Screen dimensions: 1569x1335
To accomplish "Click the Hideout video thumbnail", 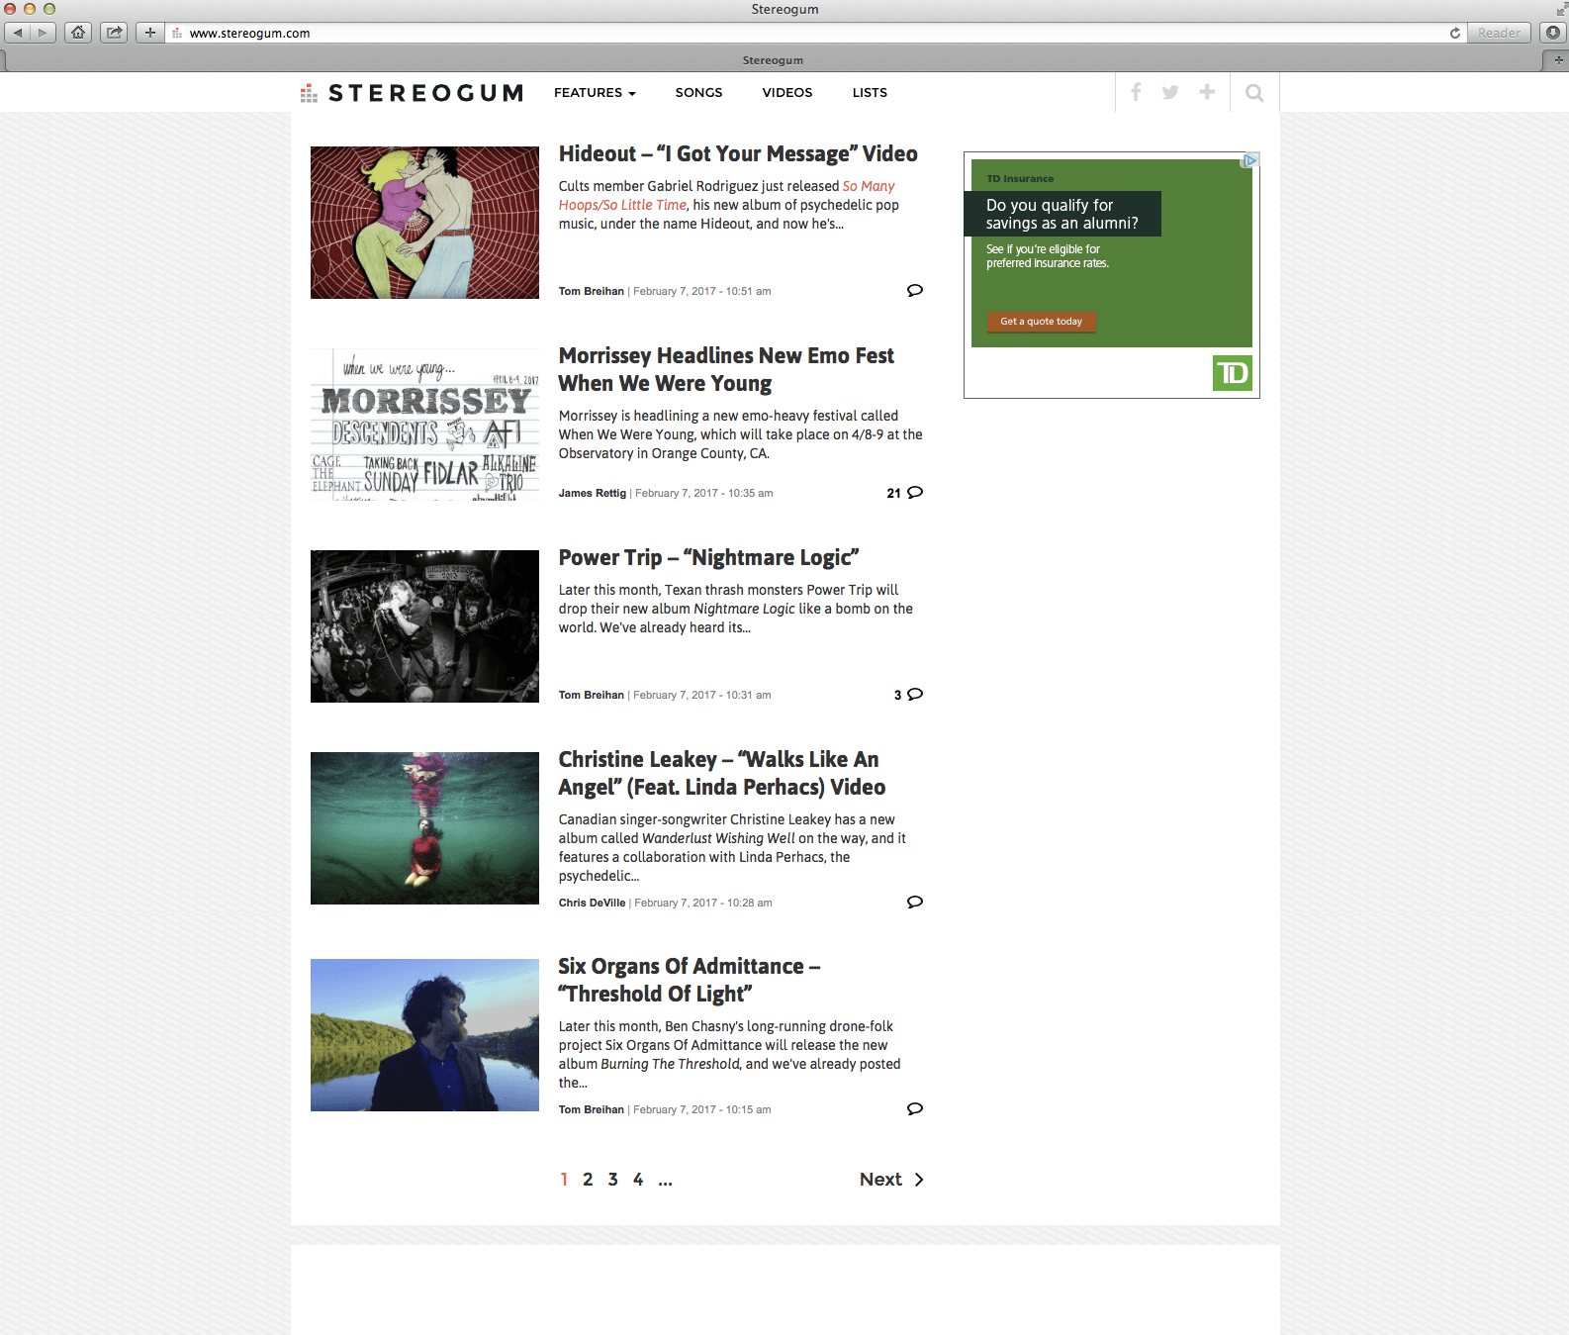I will [x=424, y=223].
